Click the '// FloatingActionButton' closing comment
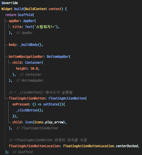The width and height of the screenshot is (142, 155). pos(37,128)
